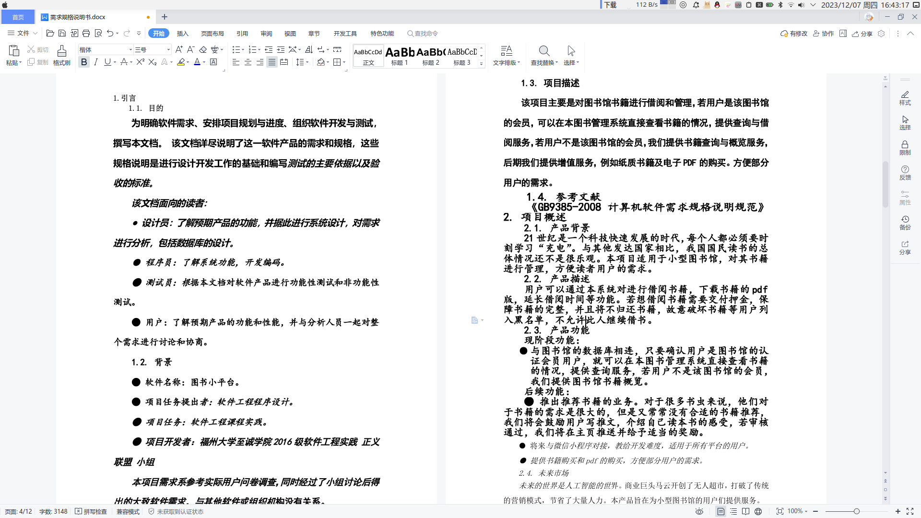Image resolution: width=921 pixels, height=518 pixels.
Task: Click the increase font size icon
Action: click(179, 49)
